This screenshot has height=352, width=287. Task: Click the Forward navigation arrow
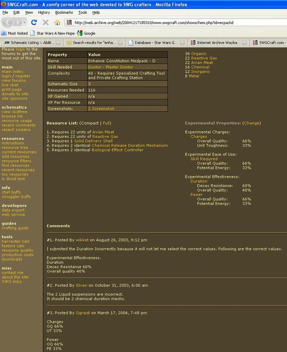pos(20,22)
